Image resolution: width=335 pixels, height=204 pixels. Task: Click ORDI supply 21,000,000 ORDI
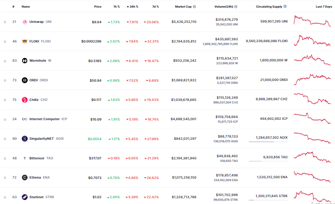click(274, 80)
